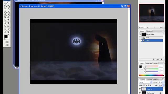Viewport: 168px width, 94px height.
Task: Select the Slice tool
Action: 8,8
